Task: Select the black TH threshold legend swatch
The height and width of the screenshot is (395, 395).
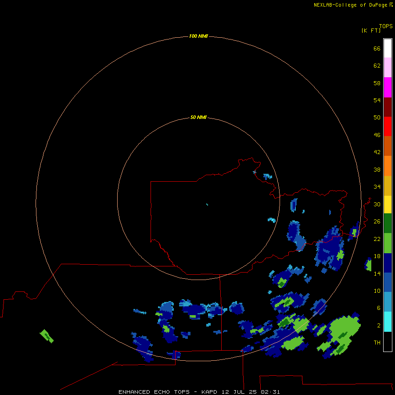Action: tap(388, 341)
